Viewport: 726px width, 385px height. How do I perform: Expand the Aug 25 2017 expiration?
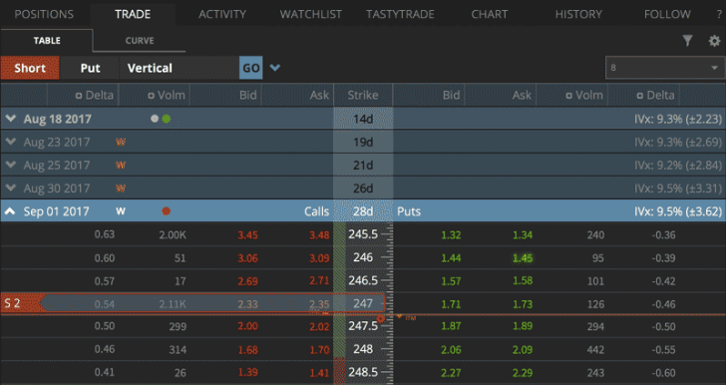[x=10, y=165]
